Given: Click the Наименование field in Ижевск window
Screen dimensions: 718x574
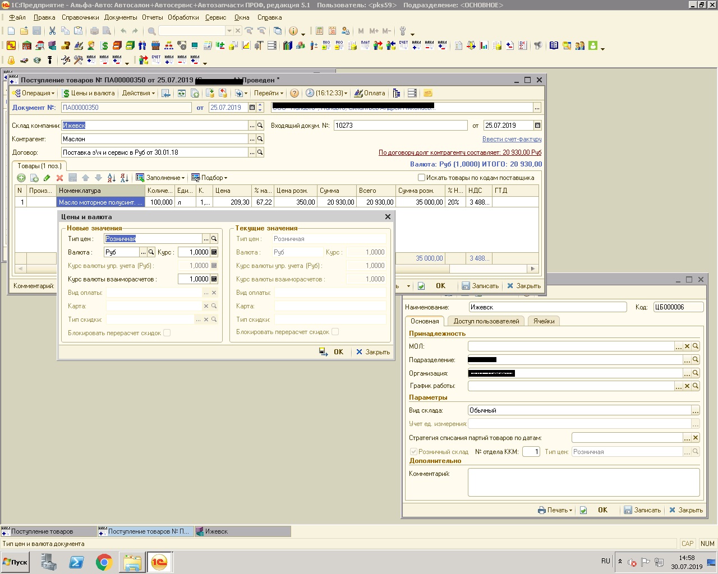Looking at the screenshot, I should (547, 307).
